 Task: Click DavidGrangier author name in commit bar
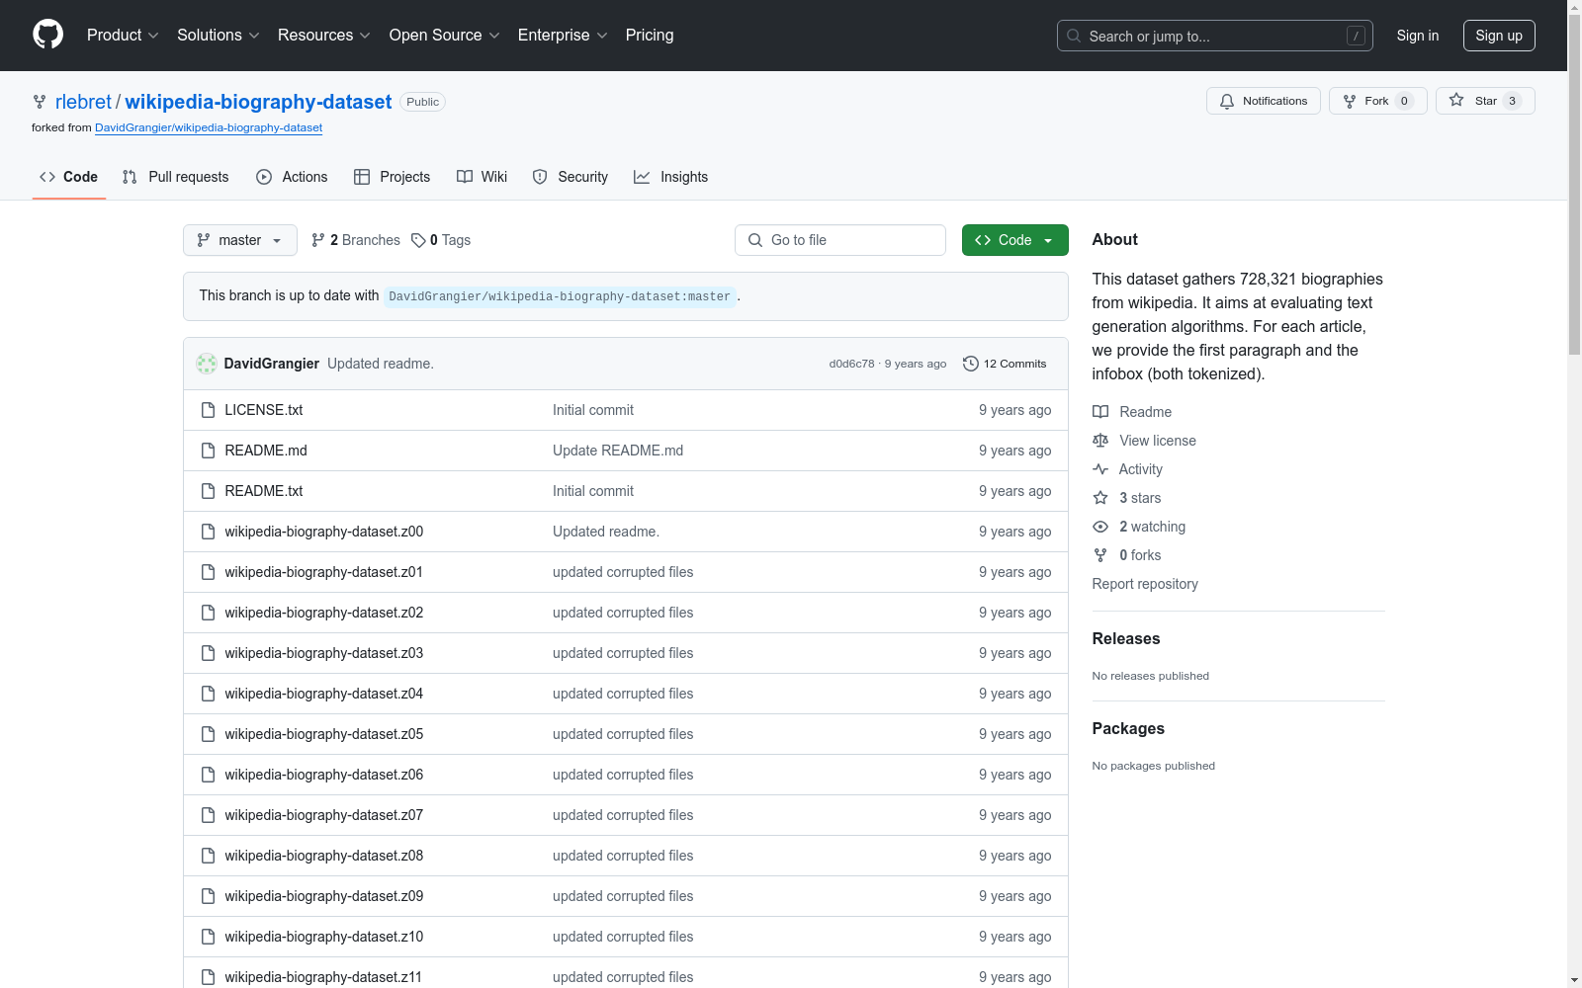pos(272,364)
